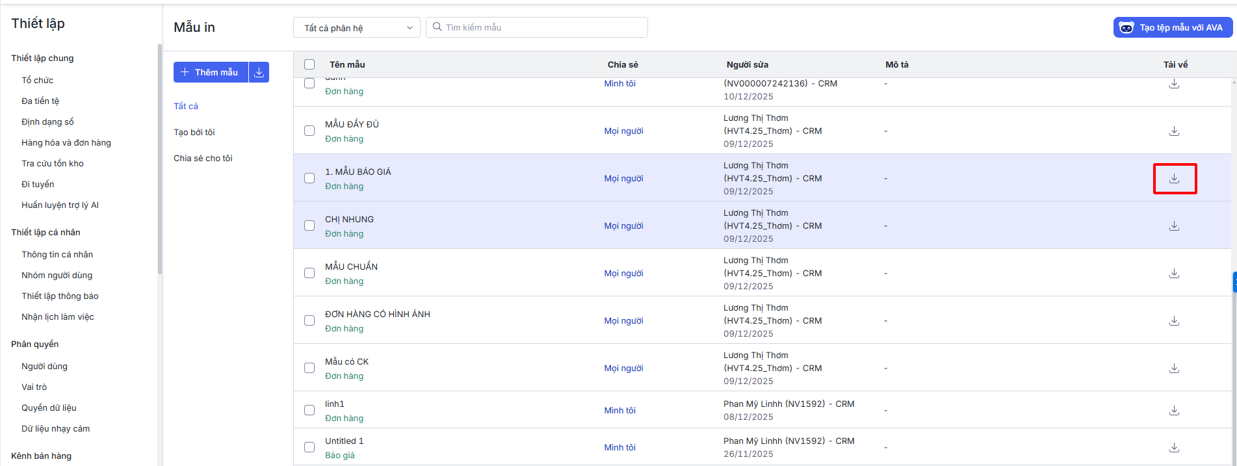Download the linh1 template file
The image size is (1237, 466).
pyautogui.click(x=1174, y=411)
